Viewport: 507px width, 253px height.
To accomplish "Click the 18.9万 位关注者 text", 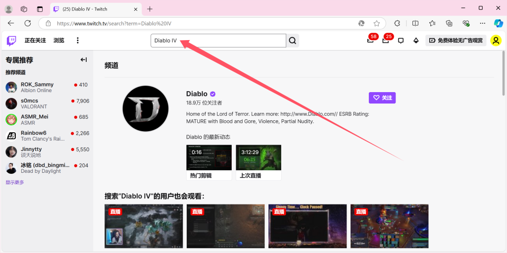I will tap(204, 103).
